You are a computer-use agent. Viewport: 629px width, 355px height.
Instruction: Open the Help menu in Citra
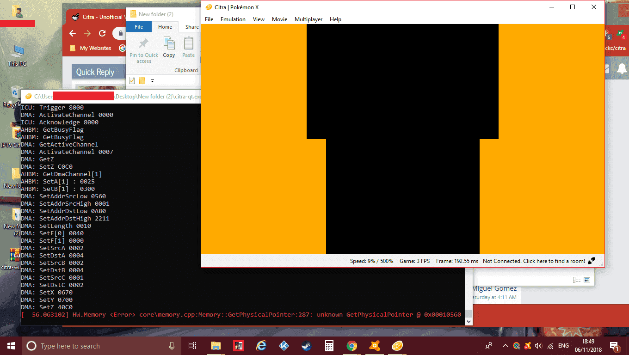[x=335, y=19]
